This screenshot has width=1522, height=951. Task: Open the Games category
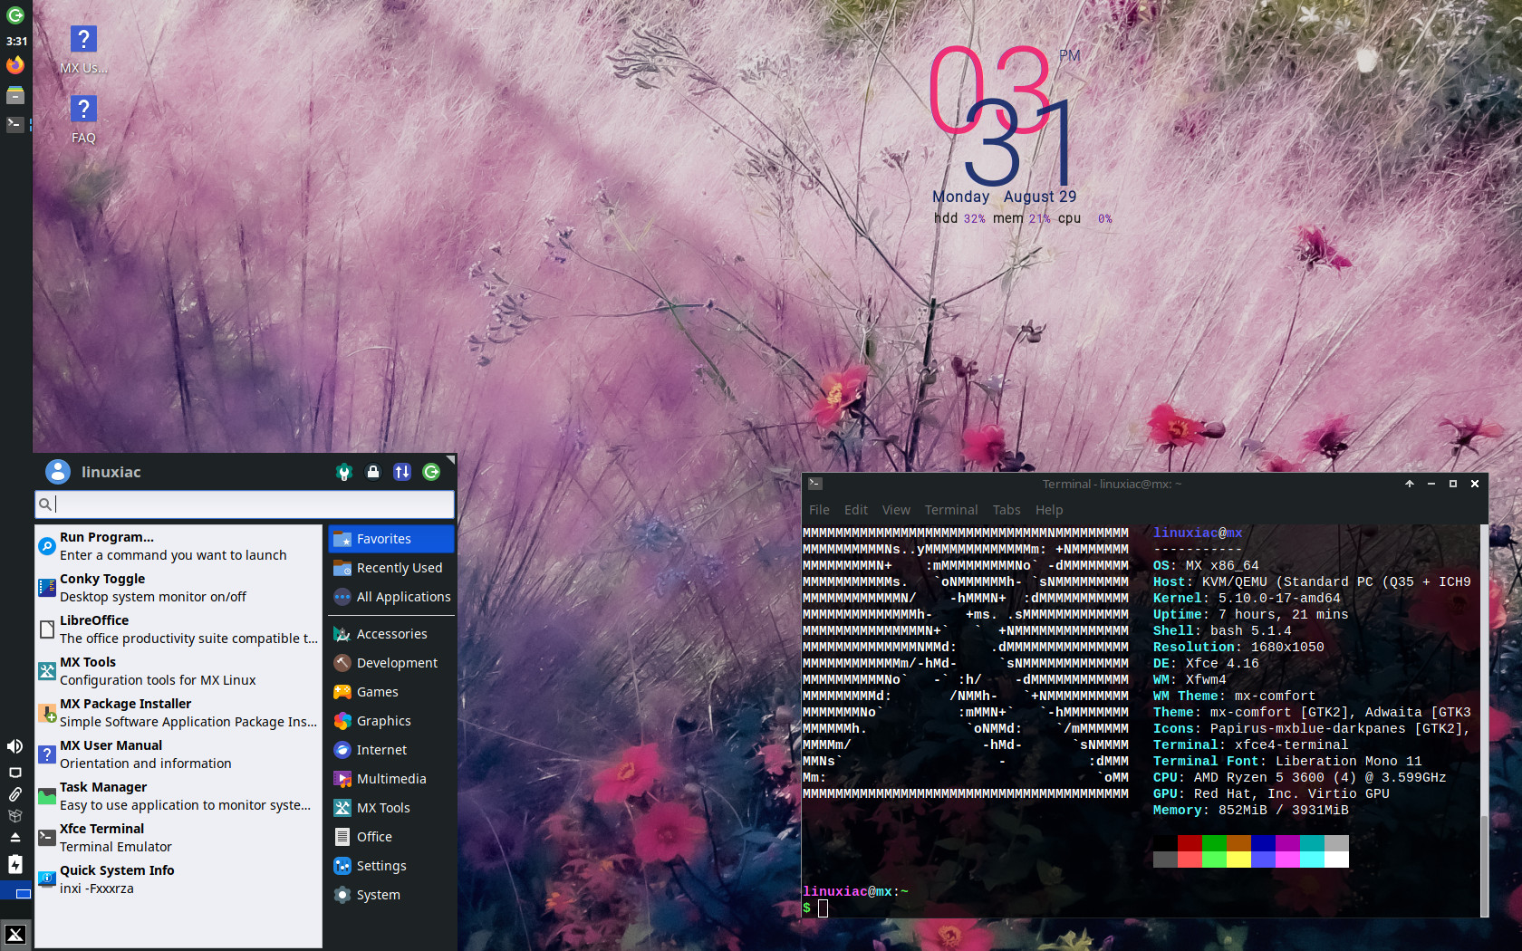[x=391, y=692]
